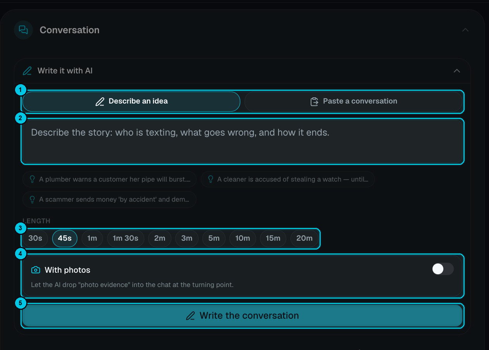Click the Write the conversation button
489x350 pixels.
coord(243,316)
